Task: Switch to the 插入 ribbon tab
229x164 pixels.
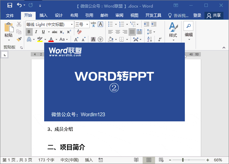Action: click(44, 15)
